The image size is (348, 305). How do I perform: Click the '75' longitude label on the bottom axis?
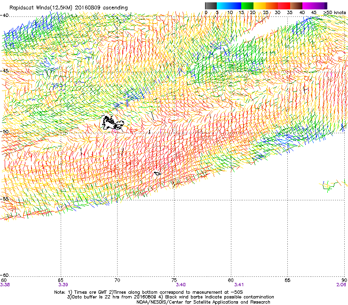(x=174, y=280)
